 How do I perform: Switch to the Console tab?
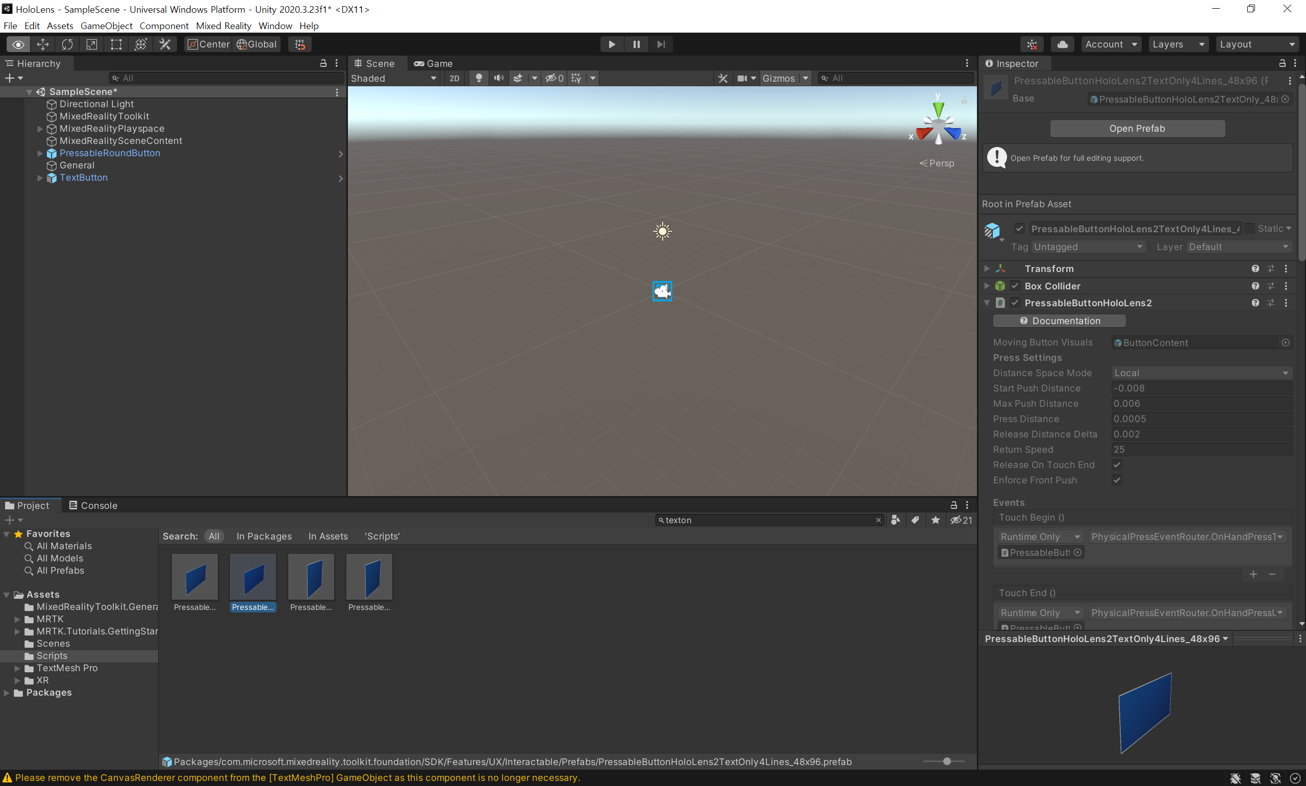click(93, 505)
